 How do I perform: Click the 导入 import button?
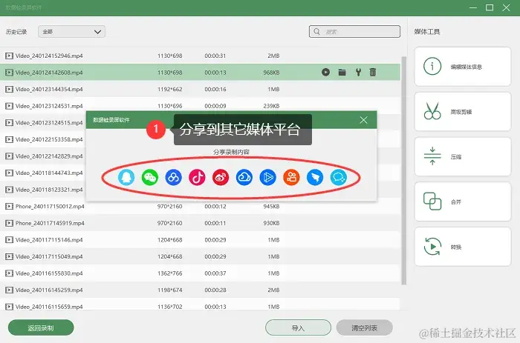click(298, 327)
